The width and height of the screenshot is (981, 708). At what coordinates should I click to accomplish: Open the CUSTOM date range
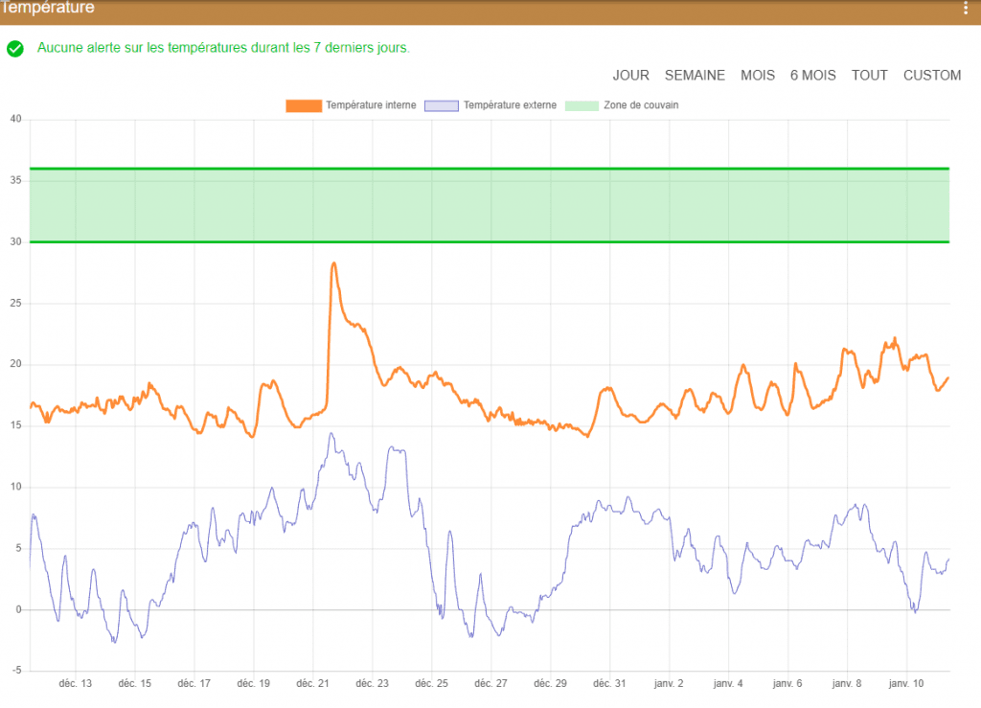[x=931, y=75]
